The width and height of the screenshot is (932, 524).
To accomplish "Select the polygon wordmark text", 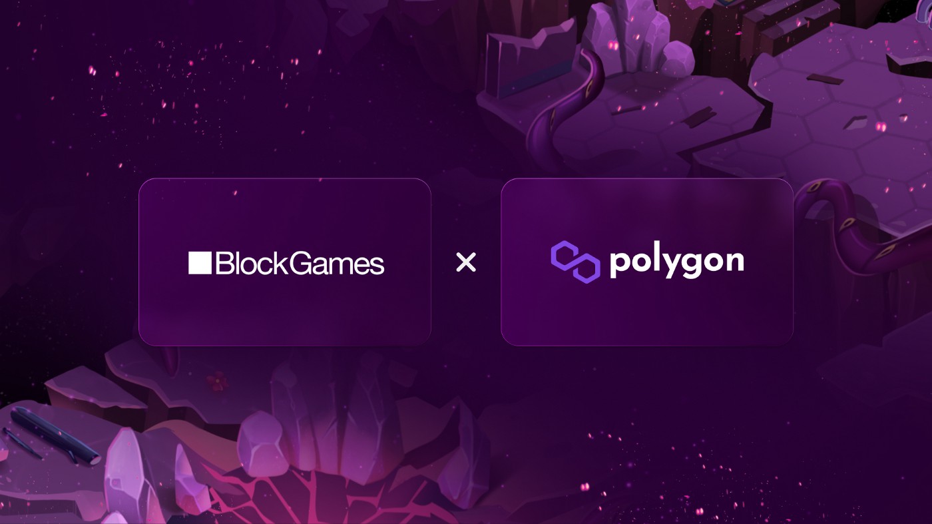I will (676, 263).
